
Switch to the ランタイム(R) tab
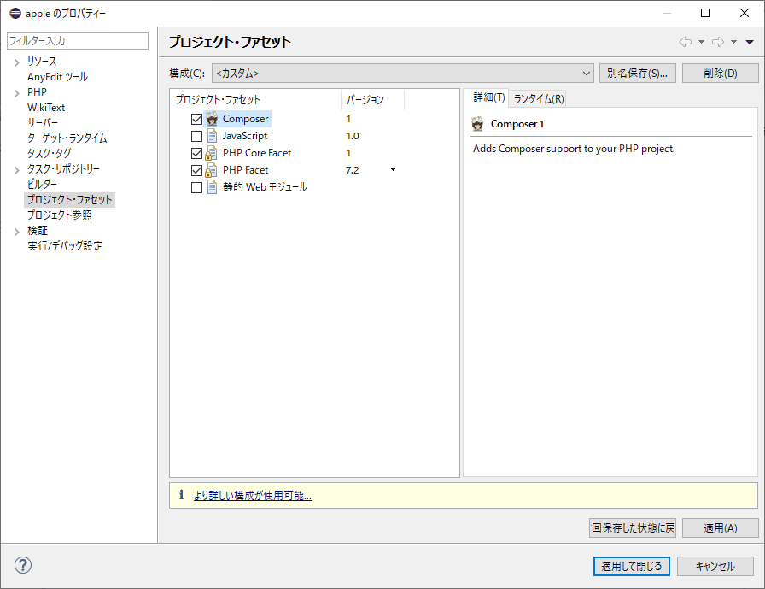coord(539,98)
